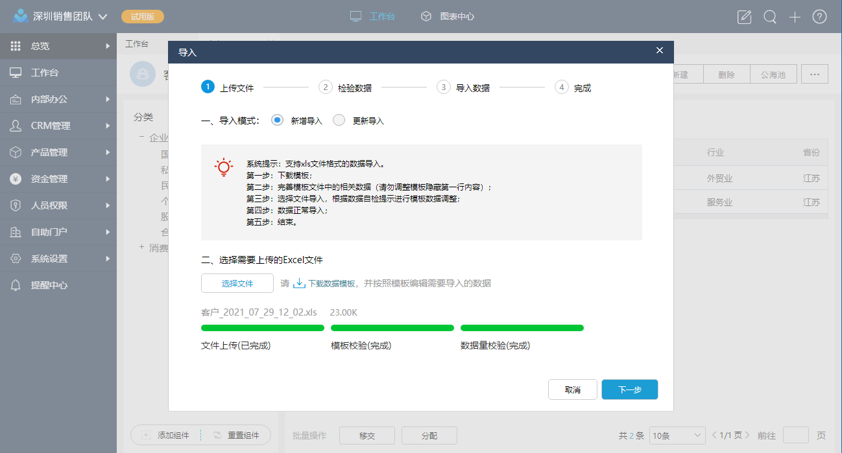Expand the 深圳销售团队 team dropdown
This screenshot has width=842, height=453.
click(102, 17)
